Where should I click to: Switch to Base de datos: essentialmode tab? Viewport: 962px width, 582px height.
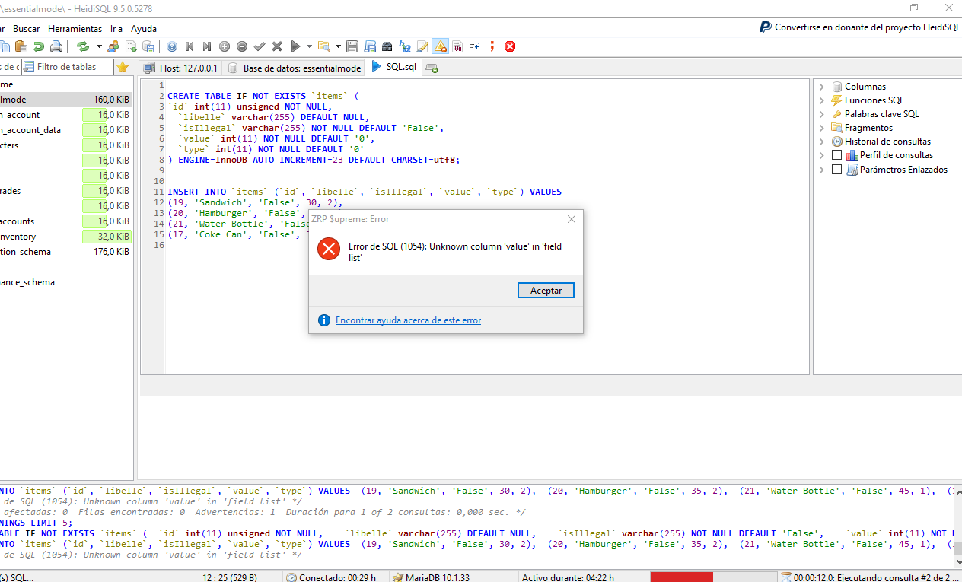(295, 68)
